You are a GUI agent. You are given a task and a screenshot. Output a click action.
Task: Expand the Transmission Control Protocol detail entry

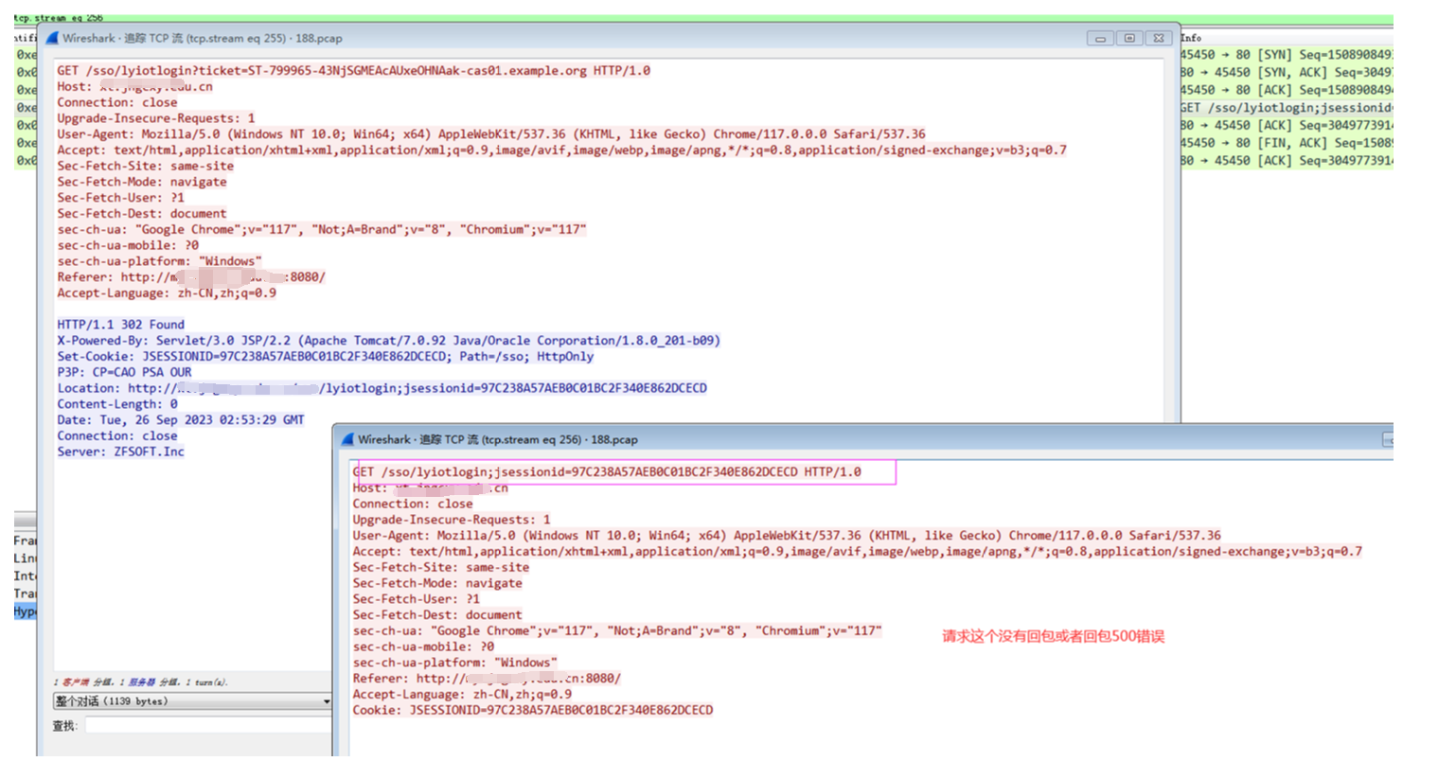(x=25, y=593)
